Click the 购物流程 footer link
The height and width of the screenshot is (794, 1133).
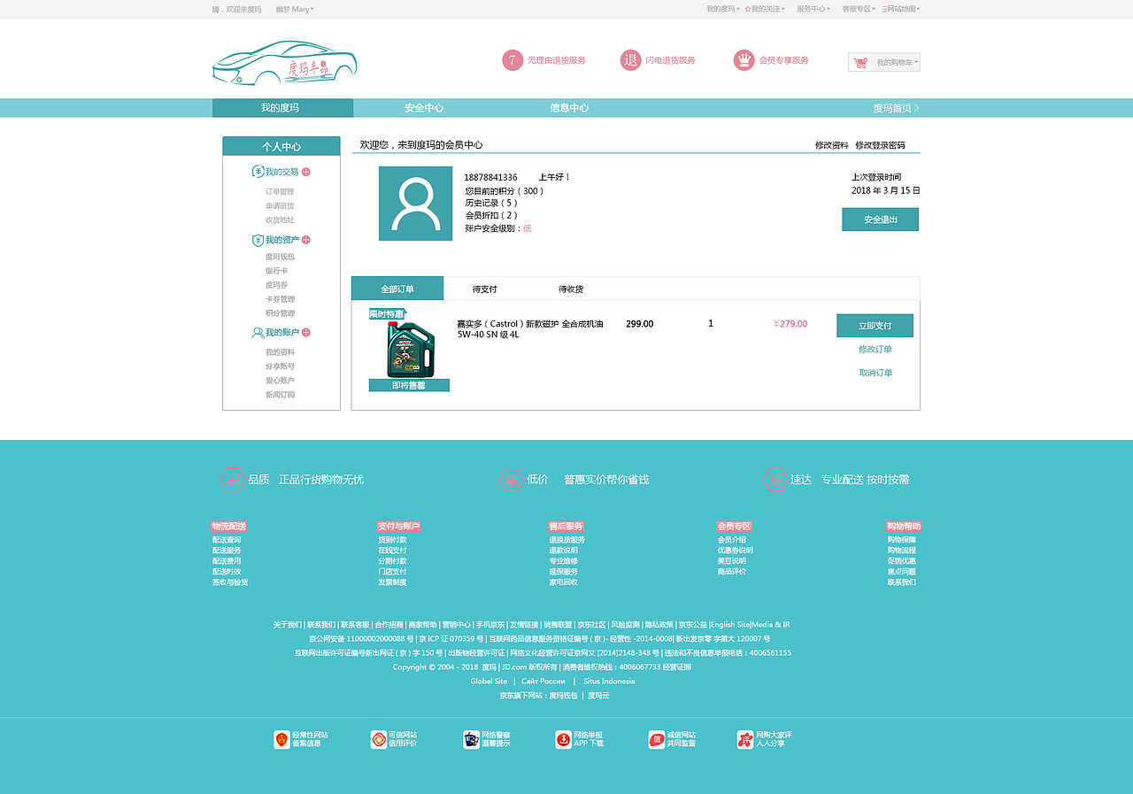[902, 551]
